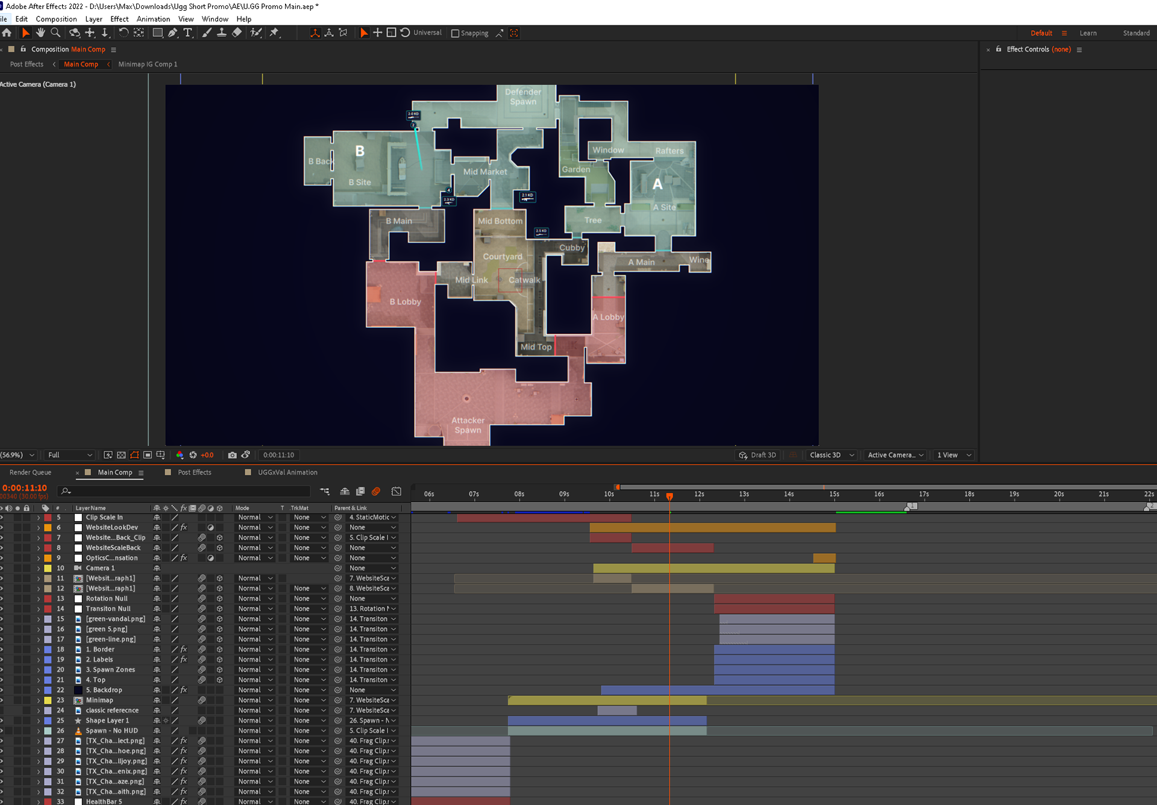Open parent dropdown for Rotation Null layer
The width and height of the screenshot is (1157, 805).
pos(372,599)
